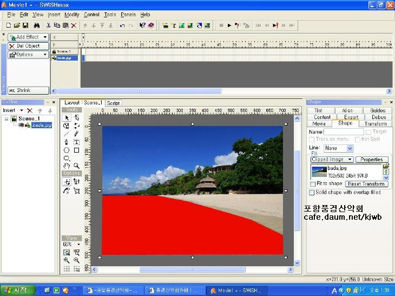Open a movie with the Open folder icon

coord(17,25)
